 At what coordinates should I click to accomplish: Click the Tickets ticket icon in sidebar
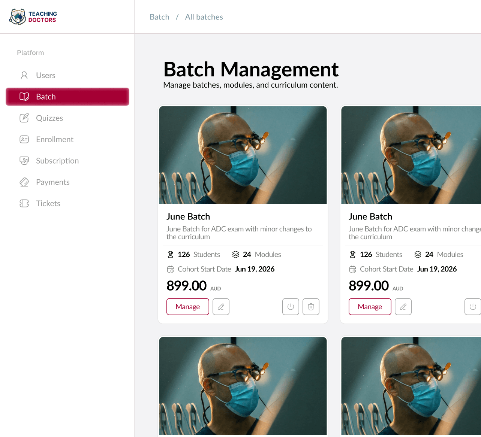click(x=24, y=203)
